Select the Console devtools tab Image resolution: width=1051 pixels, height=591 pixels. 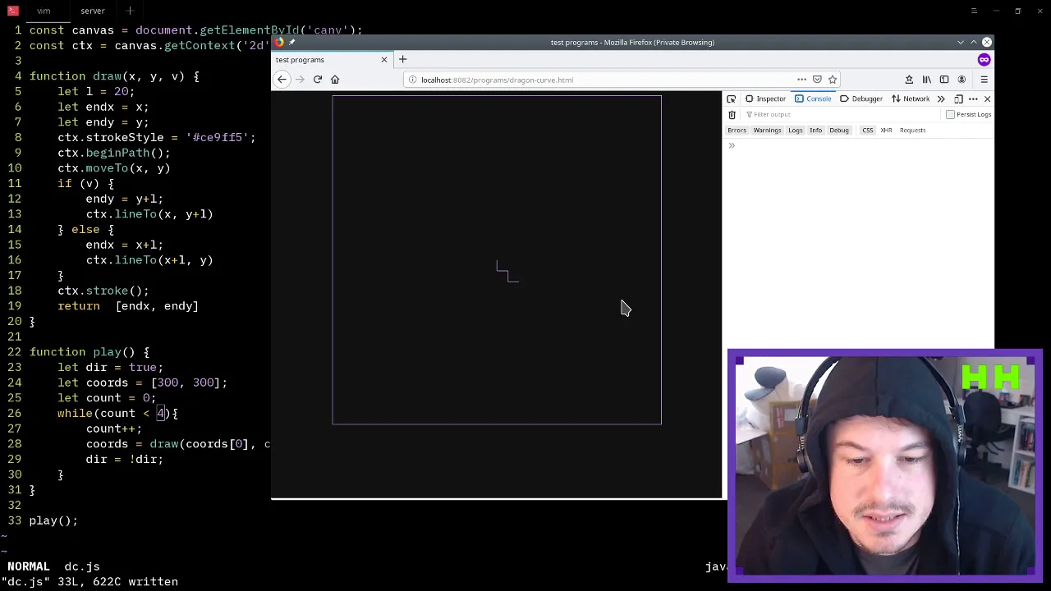tap(812, 98)
